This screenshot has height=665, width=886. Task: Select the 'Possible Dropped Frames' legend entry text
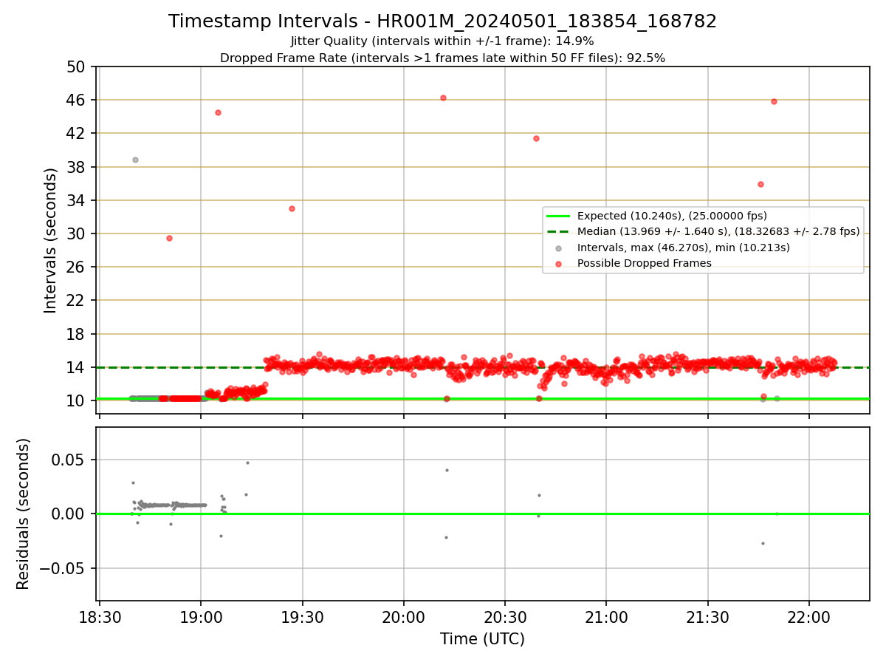[x=645, y=263]
